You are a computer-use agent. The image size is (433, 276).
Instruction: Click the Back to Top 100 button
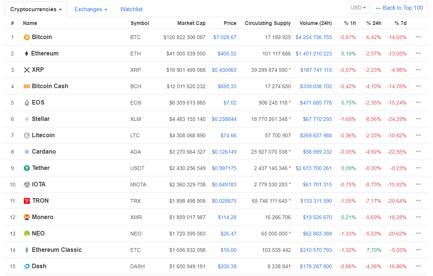pos(399,7)
